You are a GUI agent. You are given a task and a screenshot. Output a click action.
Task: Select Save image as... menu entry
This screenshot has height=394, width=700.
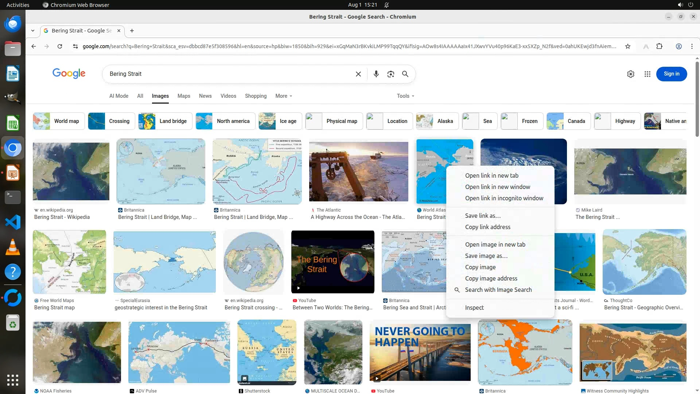click(486, 256)
